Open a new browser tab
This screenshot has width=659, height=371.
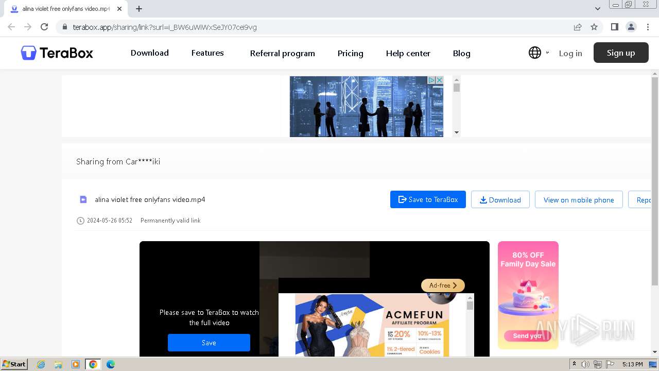pyautogui.click(x=139, y=9)
